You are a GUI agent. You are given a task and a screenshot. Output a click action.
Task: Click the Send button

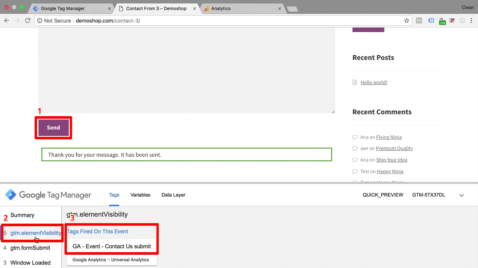53,127
